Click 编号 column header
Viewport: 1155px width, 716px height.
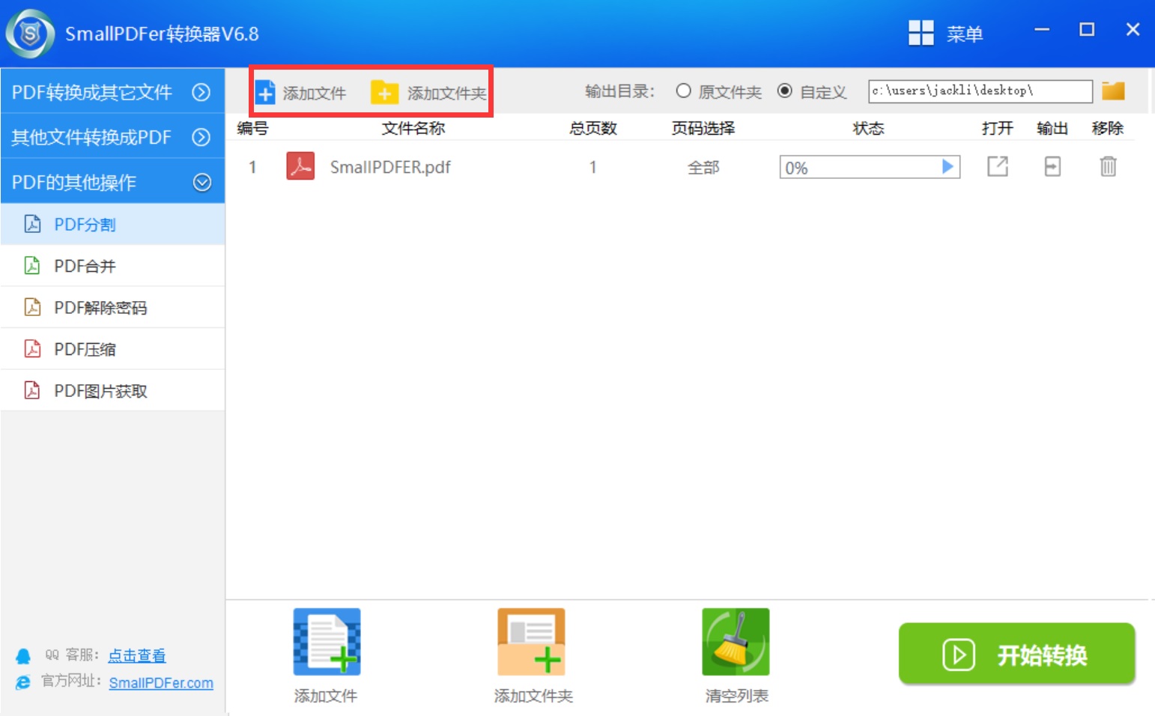(252, 128)
